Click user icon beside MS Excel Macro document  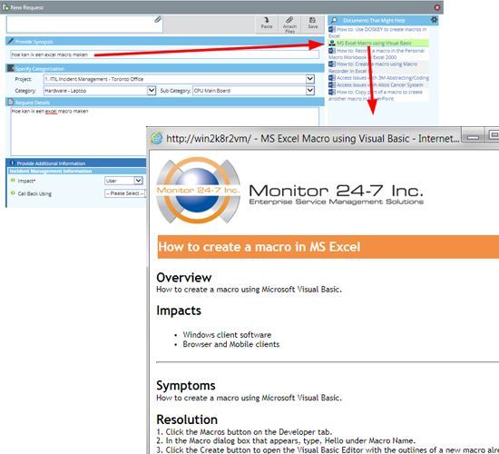[x=332, y=43]
